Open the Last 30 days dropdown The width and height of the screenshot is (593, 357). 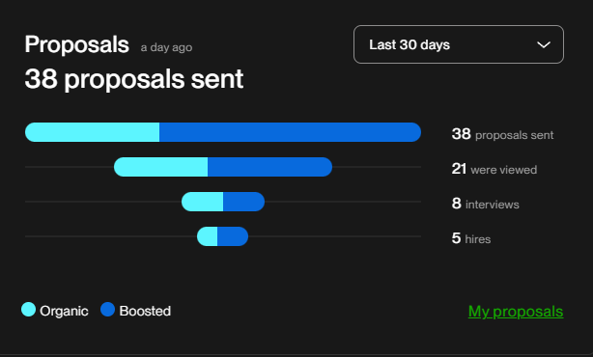459,44
